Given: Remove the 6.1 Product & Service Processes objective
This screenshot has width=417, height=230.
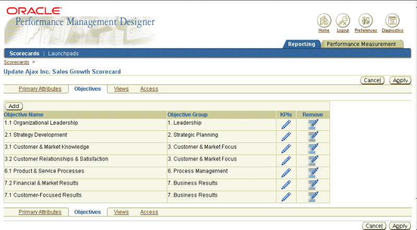Looking at the screenshot, I should pyautogui.click(x=313, y=173).
